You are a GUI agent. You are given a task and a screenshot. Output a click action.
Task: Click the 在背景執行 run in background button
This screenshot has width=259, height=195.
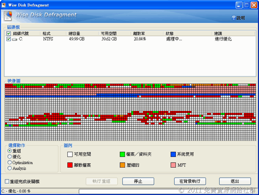point(190,181)
